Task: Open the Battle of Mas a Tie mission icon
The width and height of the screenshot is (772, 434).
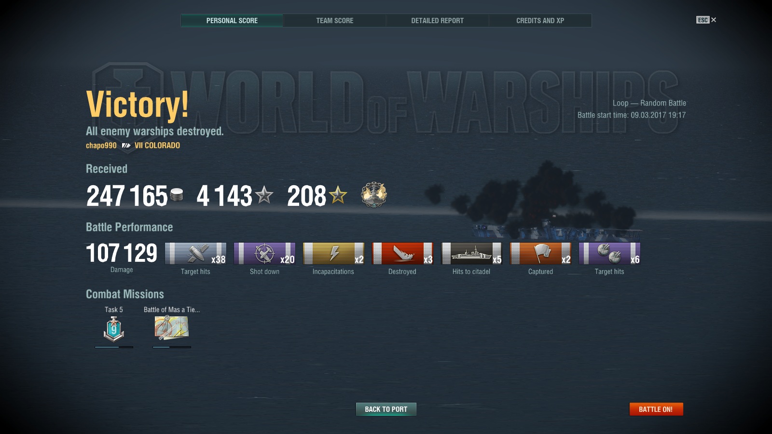Action: (x=171, y=327)
